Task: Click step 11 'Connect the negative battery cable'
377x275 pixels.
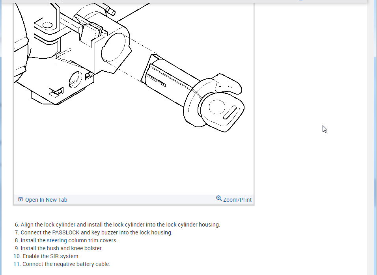Action: [66, 264]
